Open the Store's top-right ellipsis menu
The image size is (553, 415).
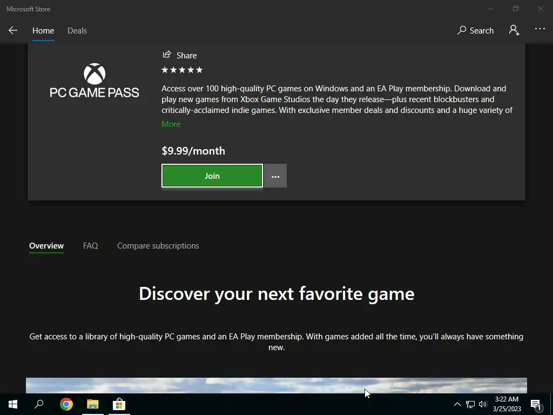coord(539,29)
